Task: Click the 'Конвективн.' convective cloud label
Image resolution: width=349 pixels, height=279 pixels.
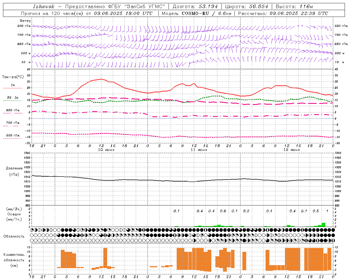Action: [x=14, y=255]
